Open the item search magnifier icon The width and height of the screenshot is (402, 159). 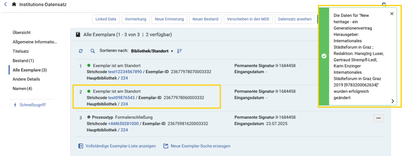pyautogui.click(x=92, y=51)
